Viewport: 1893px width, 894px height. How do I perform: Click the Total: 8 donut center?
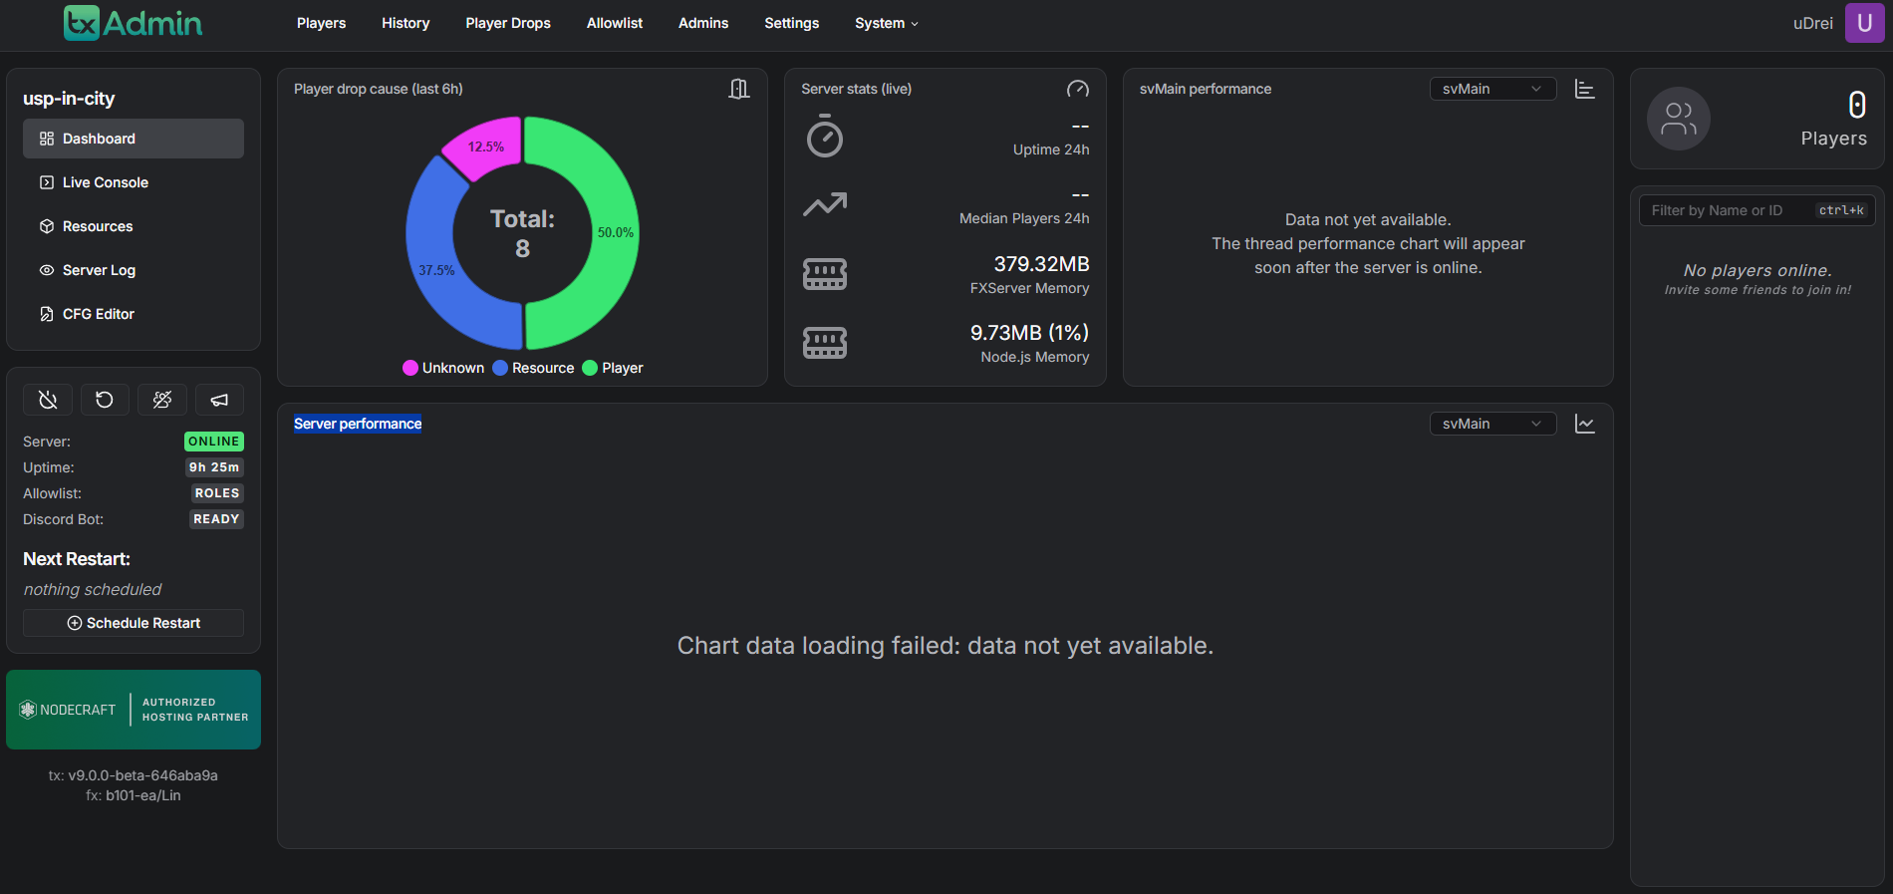522,233
